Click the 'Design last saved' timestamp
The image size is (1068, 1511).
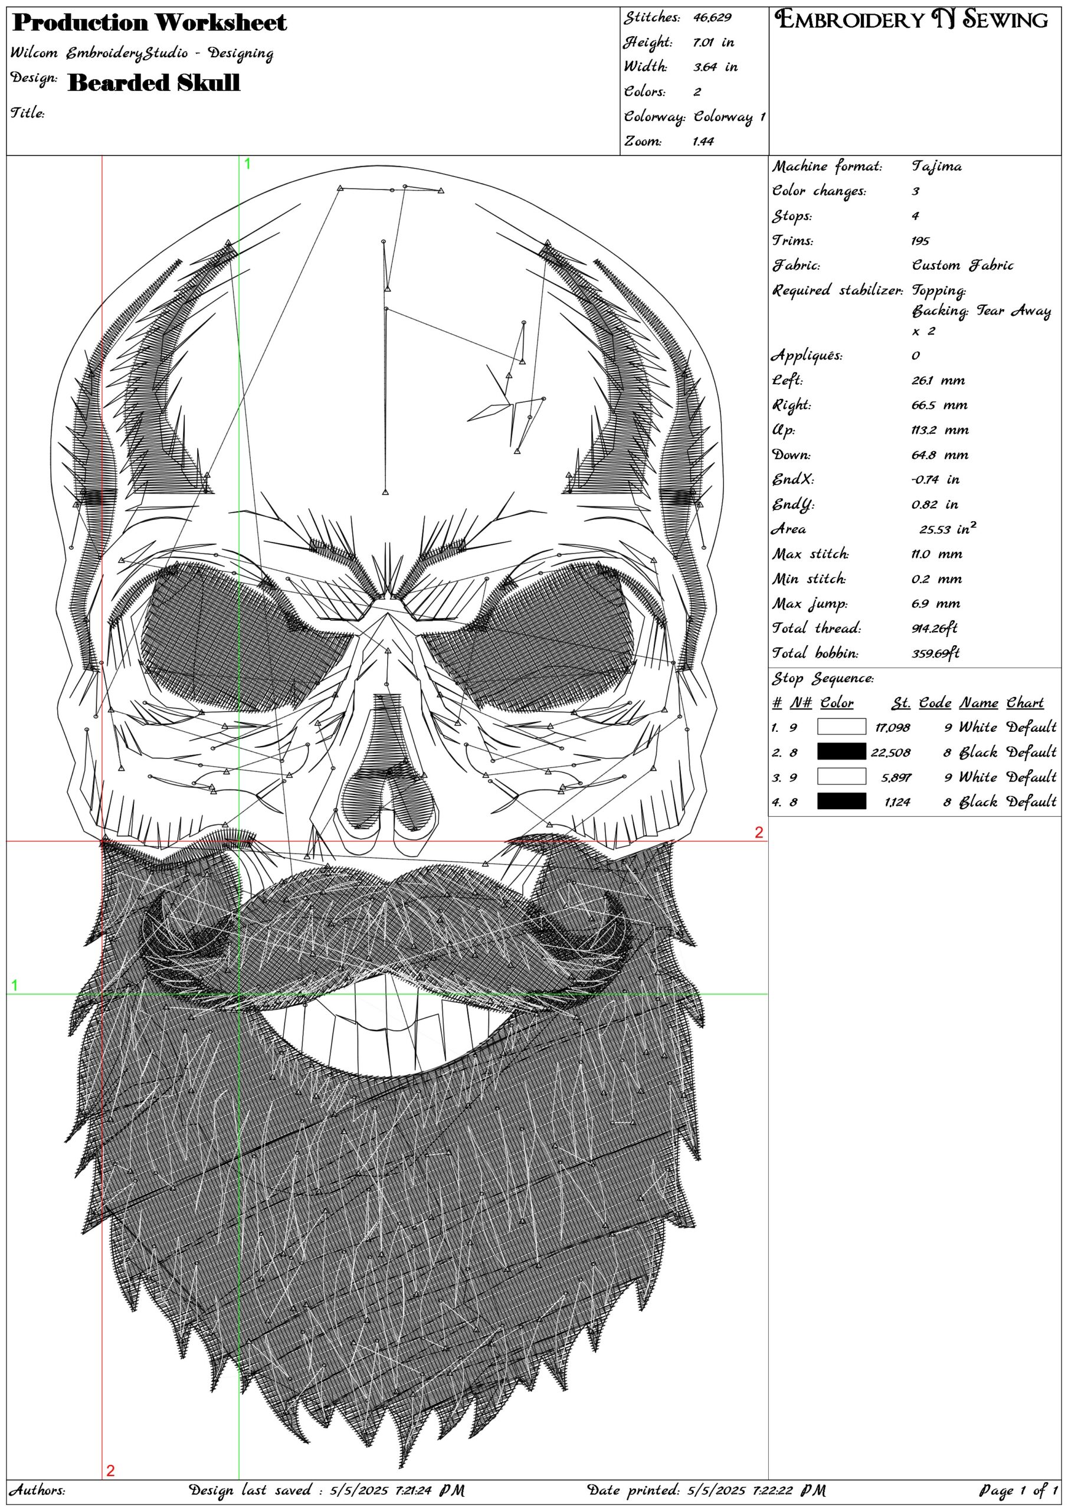pyautogui.click(x=326, y=1490)
